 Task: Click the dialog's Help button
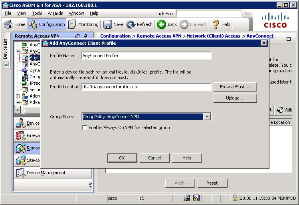click(187, 158)
